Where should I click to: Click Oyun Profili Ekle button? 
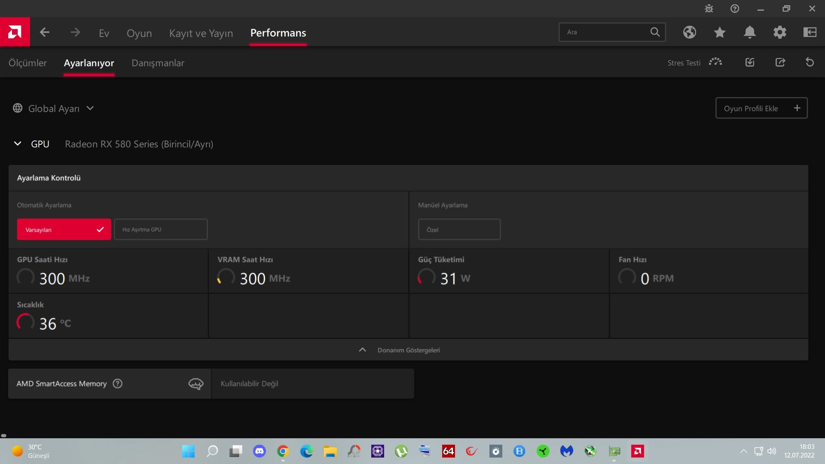tap(761, 108)
